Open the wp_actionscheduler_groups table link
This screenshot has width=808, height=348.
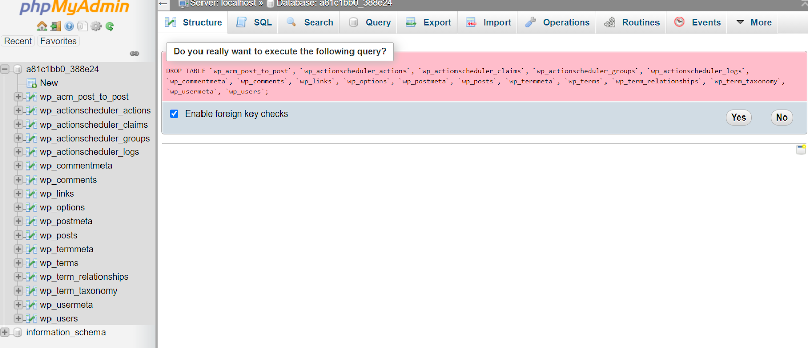[x=95, y=138]
